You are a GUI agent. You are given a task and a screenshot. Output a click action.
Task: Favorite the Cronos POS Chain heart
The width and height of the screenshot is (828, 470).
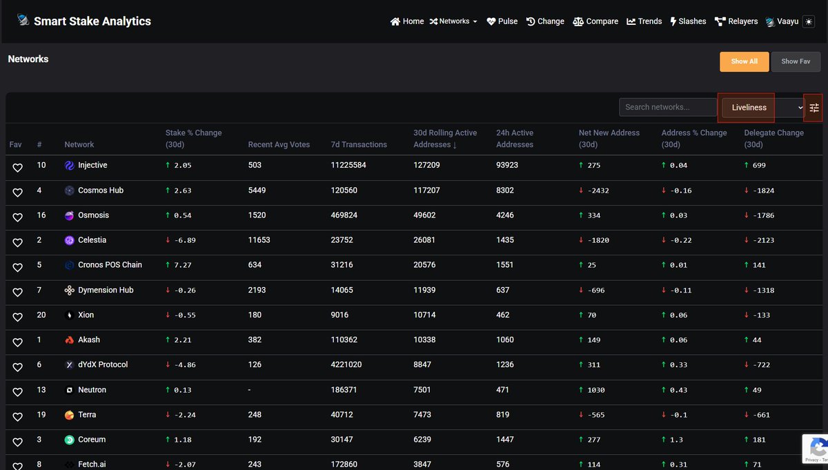(x=18, y=267)
